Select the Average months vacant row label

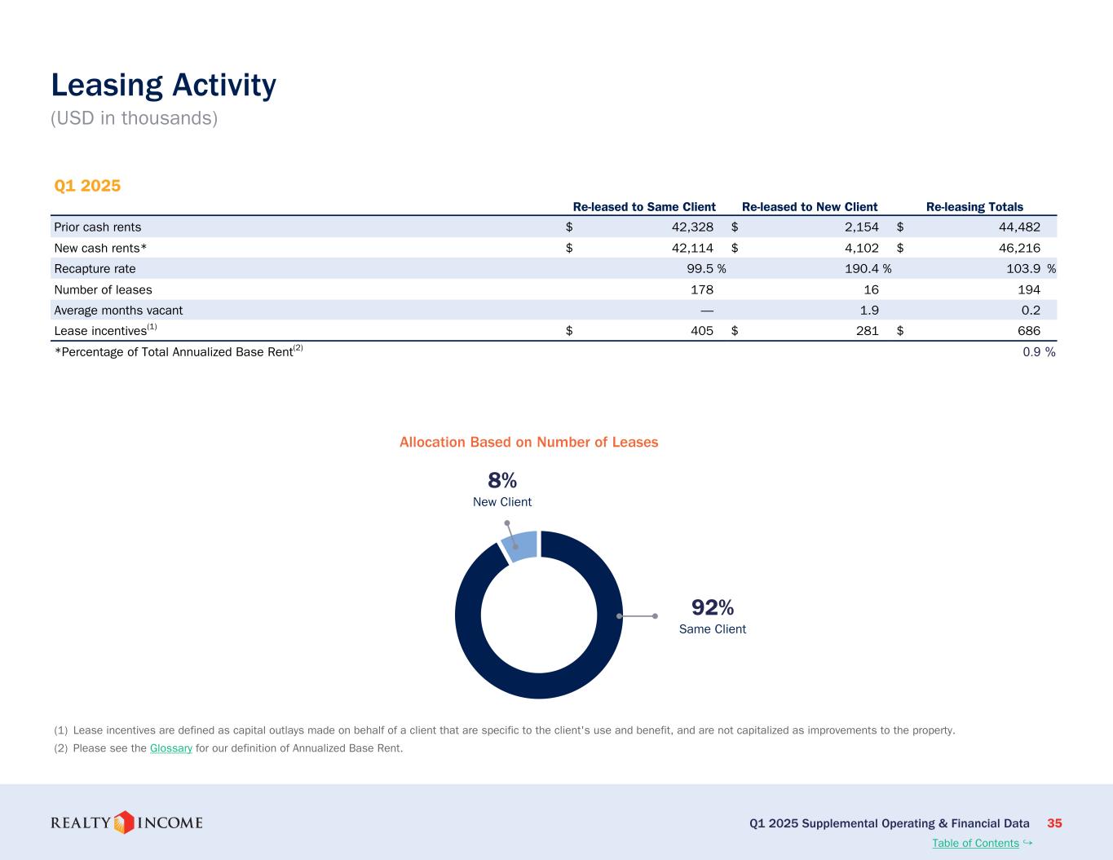[118, 311]
